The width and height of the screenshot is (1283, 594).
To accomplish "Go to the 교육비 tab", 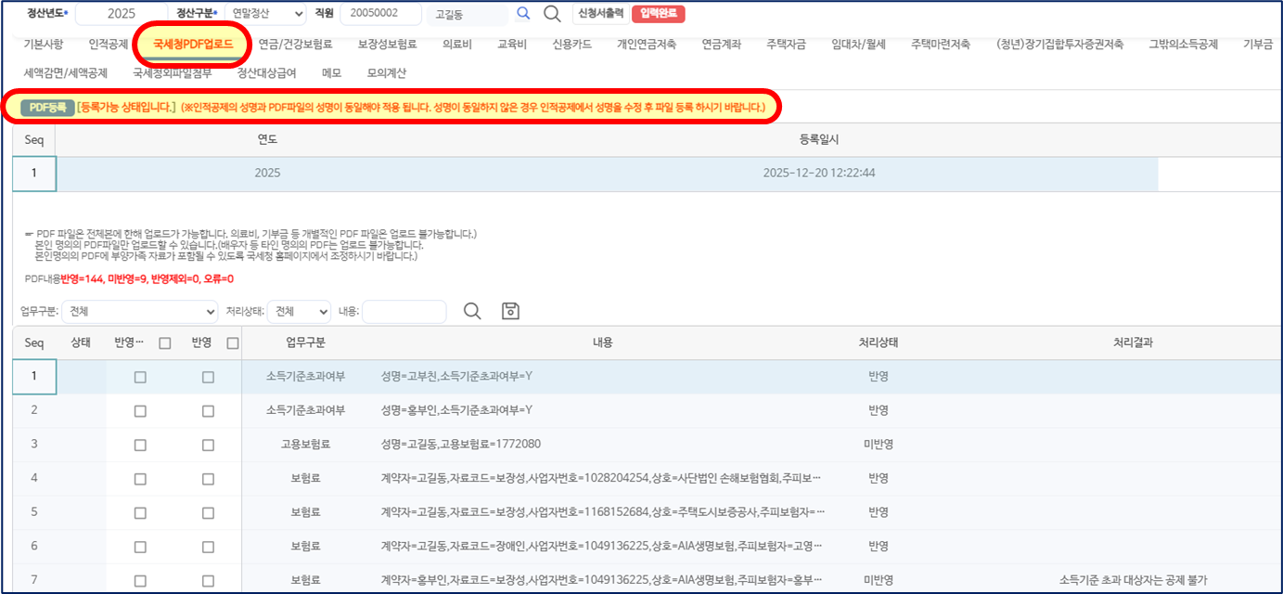I will coord(512,44).
